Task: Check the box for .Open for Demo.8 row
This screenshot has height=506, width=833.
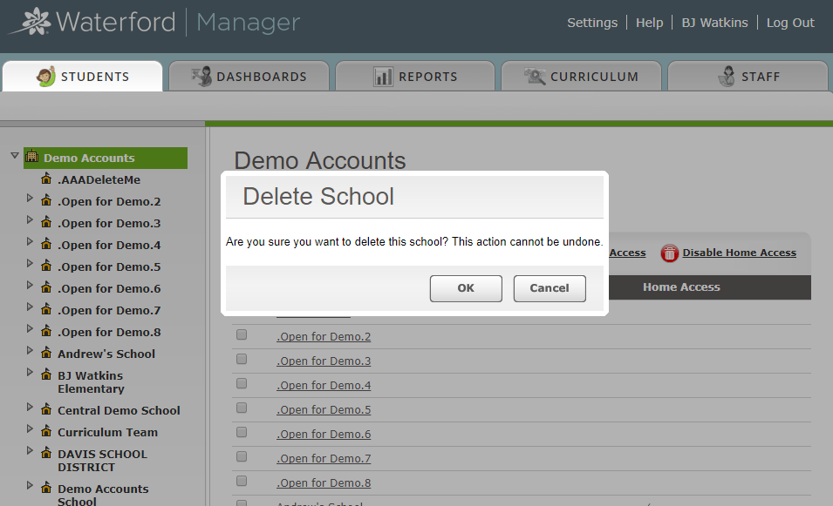Action: tap(242, 481)
